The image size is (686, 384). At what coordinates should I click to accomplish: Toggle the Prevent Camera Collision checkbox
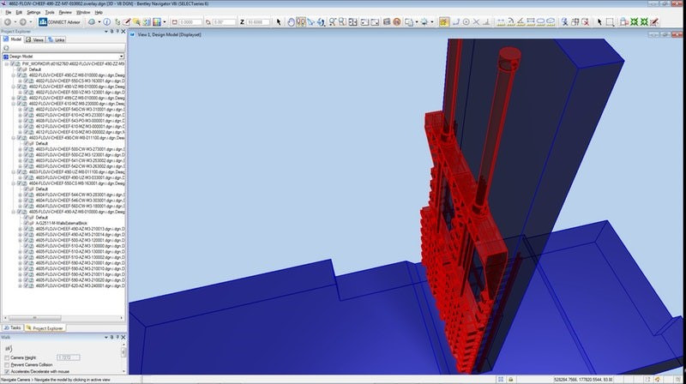tap(7, 364)
